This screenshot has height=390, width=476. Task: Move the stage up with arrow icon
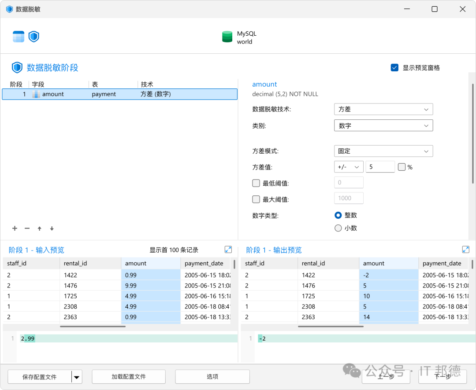40,228
